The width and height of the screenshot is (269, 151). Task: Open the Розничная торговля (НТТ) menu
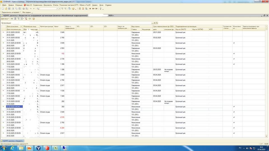(x=69, y=5)
